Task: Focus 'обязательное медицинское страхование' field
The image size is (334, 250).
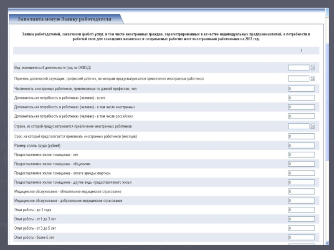Action: click(x=301, y=191)
